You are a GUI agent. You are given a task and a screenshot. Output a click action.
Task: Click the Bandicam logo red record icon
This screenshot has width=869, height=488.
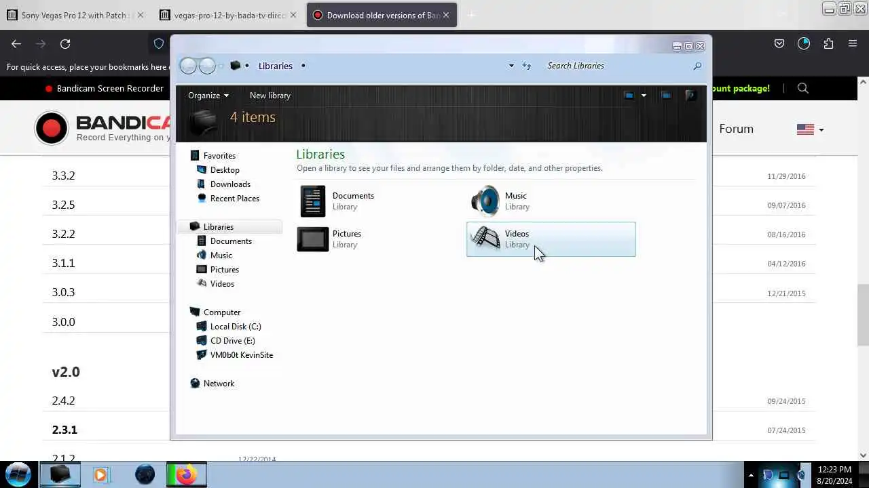click(52, 127)
